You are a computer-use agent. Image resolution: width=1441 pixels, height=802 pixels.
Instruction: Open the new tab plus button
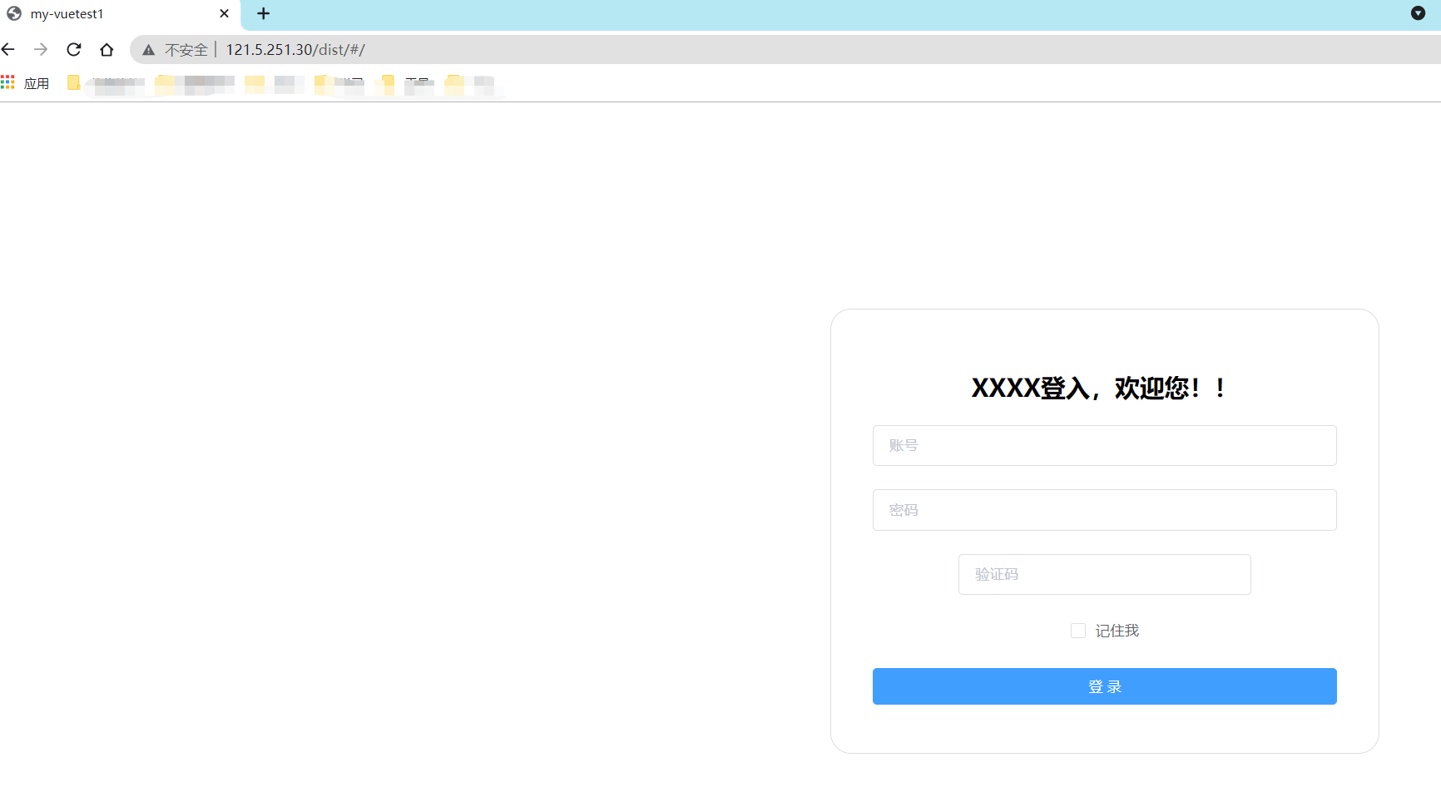coord(264,13)
